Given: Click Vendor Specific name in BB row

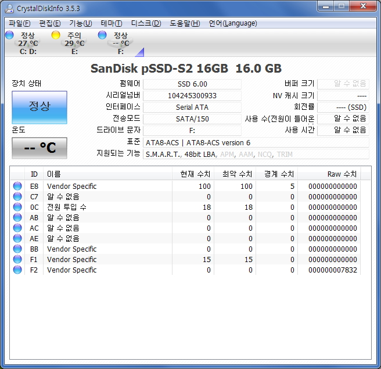Looking at the screenshot, I should pyautogui.click(x=71, y=249).
